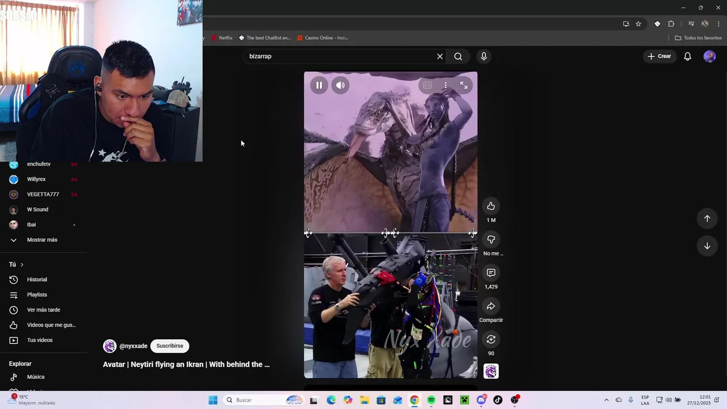Open Discord from the taskbar
This screenshot has height=409, width=727.
(x=482, y=400)
